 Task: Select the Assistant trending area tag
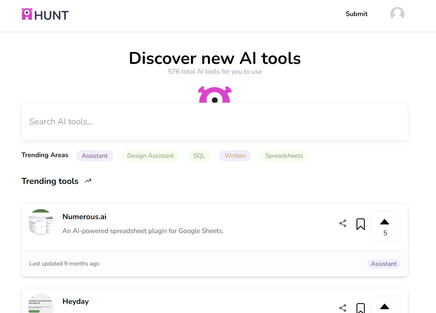pos(95,156)
